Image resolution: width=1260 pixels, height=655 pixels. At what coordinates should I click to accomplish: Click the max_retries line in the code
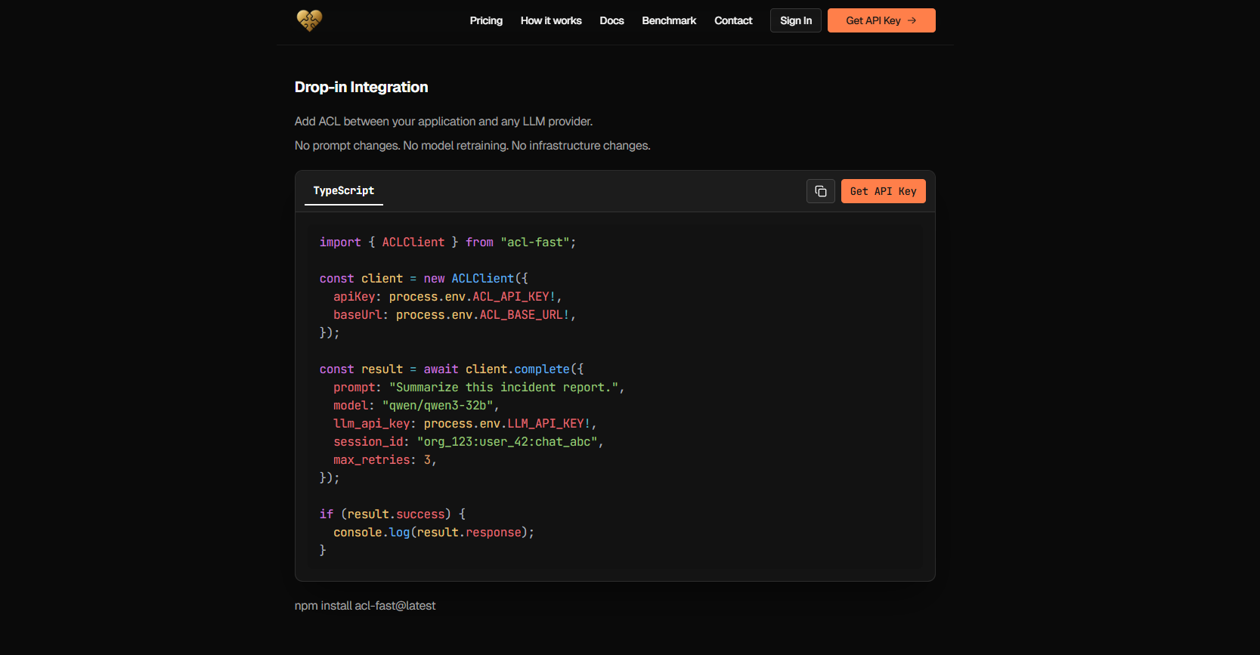pyautogui.click(x=385, y=460)
